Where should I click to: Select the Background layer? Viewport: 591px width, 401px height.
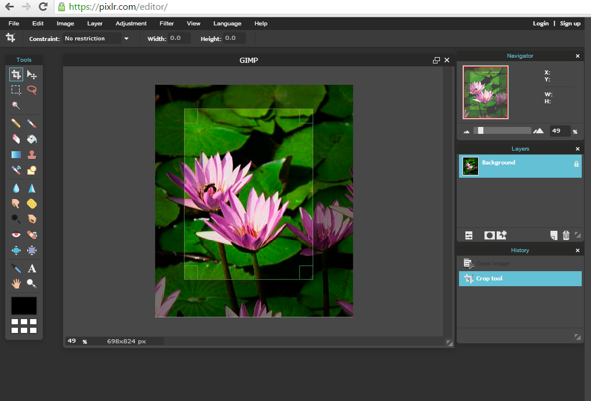[x=520, y=166]
